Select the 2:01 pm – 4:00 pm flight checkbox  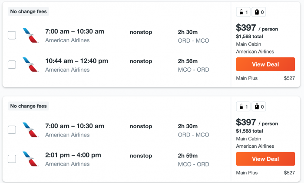click(12, 159)
